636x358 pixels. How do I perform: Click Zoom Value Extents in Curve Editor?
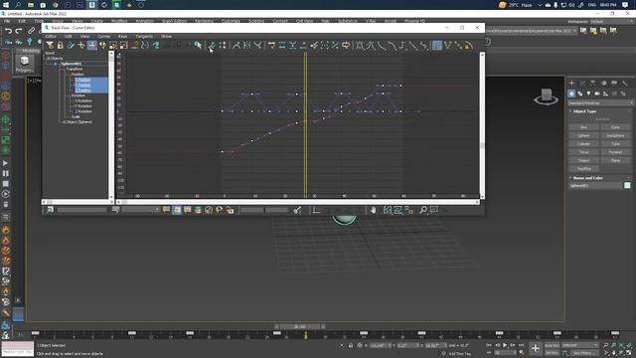[x=397, y=210]
